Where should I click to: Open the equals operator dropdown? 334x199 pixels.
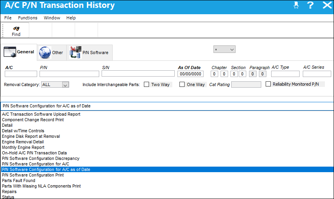coord(224,49)
